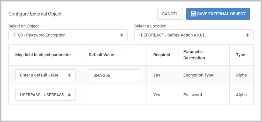
Task: Click the SHA-256 default value field
Action: click(x=114, y=75)
